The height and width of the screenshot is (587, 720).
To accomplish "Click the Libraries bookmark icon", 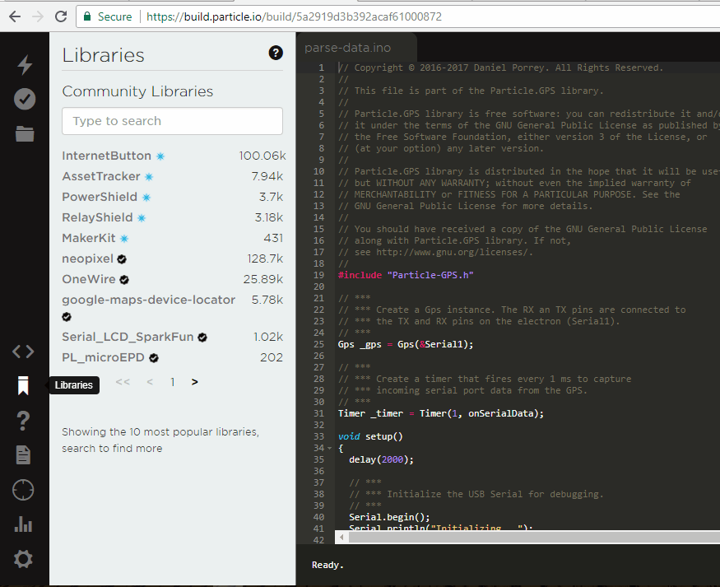I will pyautogui.click(x=23, y=385).
